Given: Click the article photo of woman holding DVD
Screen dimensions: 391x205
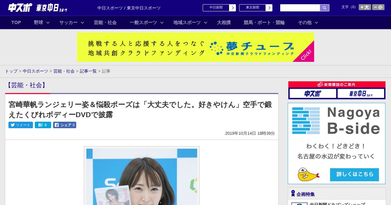Looking at the screenshot, I should tap(142, 177).
